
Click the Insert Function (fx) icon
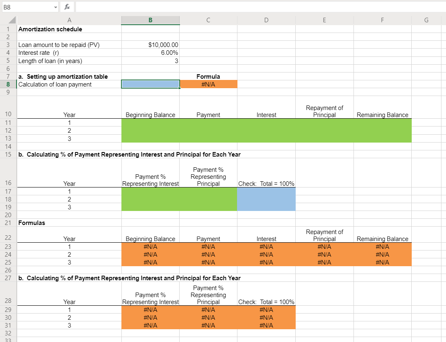(66, 7)
